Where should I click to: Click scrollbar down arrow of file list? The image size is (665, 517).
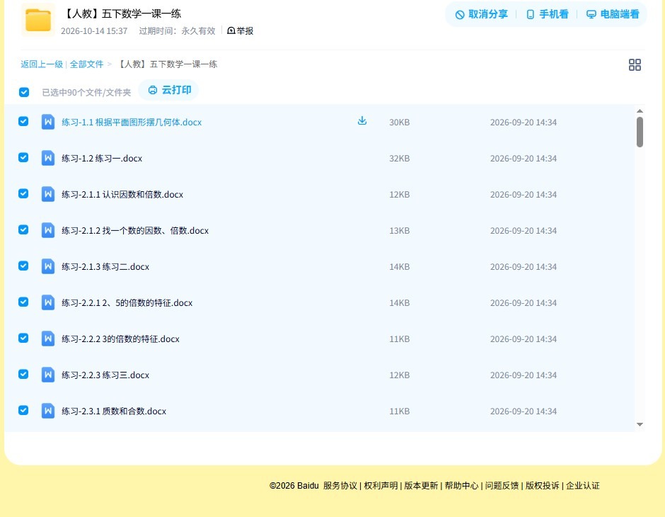click(x=640, y=424)
